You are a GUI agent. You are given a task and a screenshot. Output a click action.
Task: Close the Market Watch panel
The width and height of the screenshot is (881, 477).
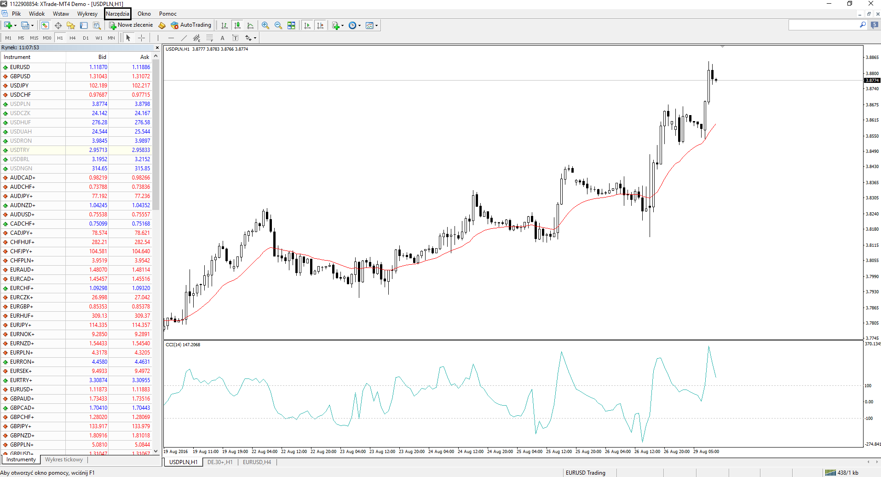coord(157,48)
